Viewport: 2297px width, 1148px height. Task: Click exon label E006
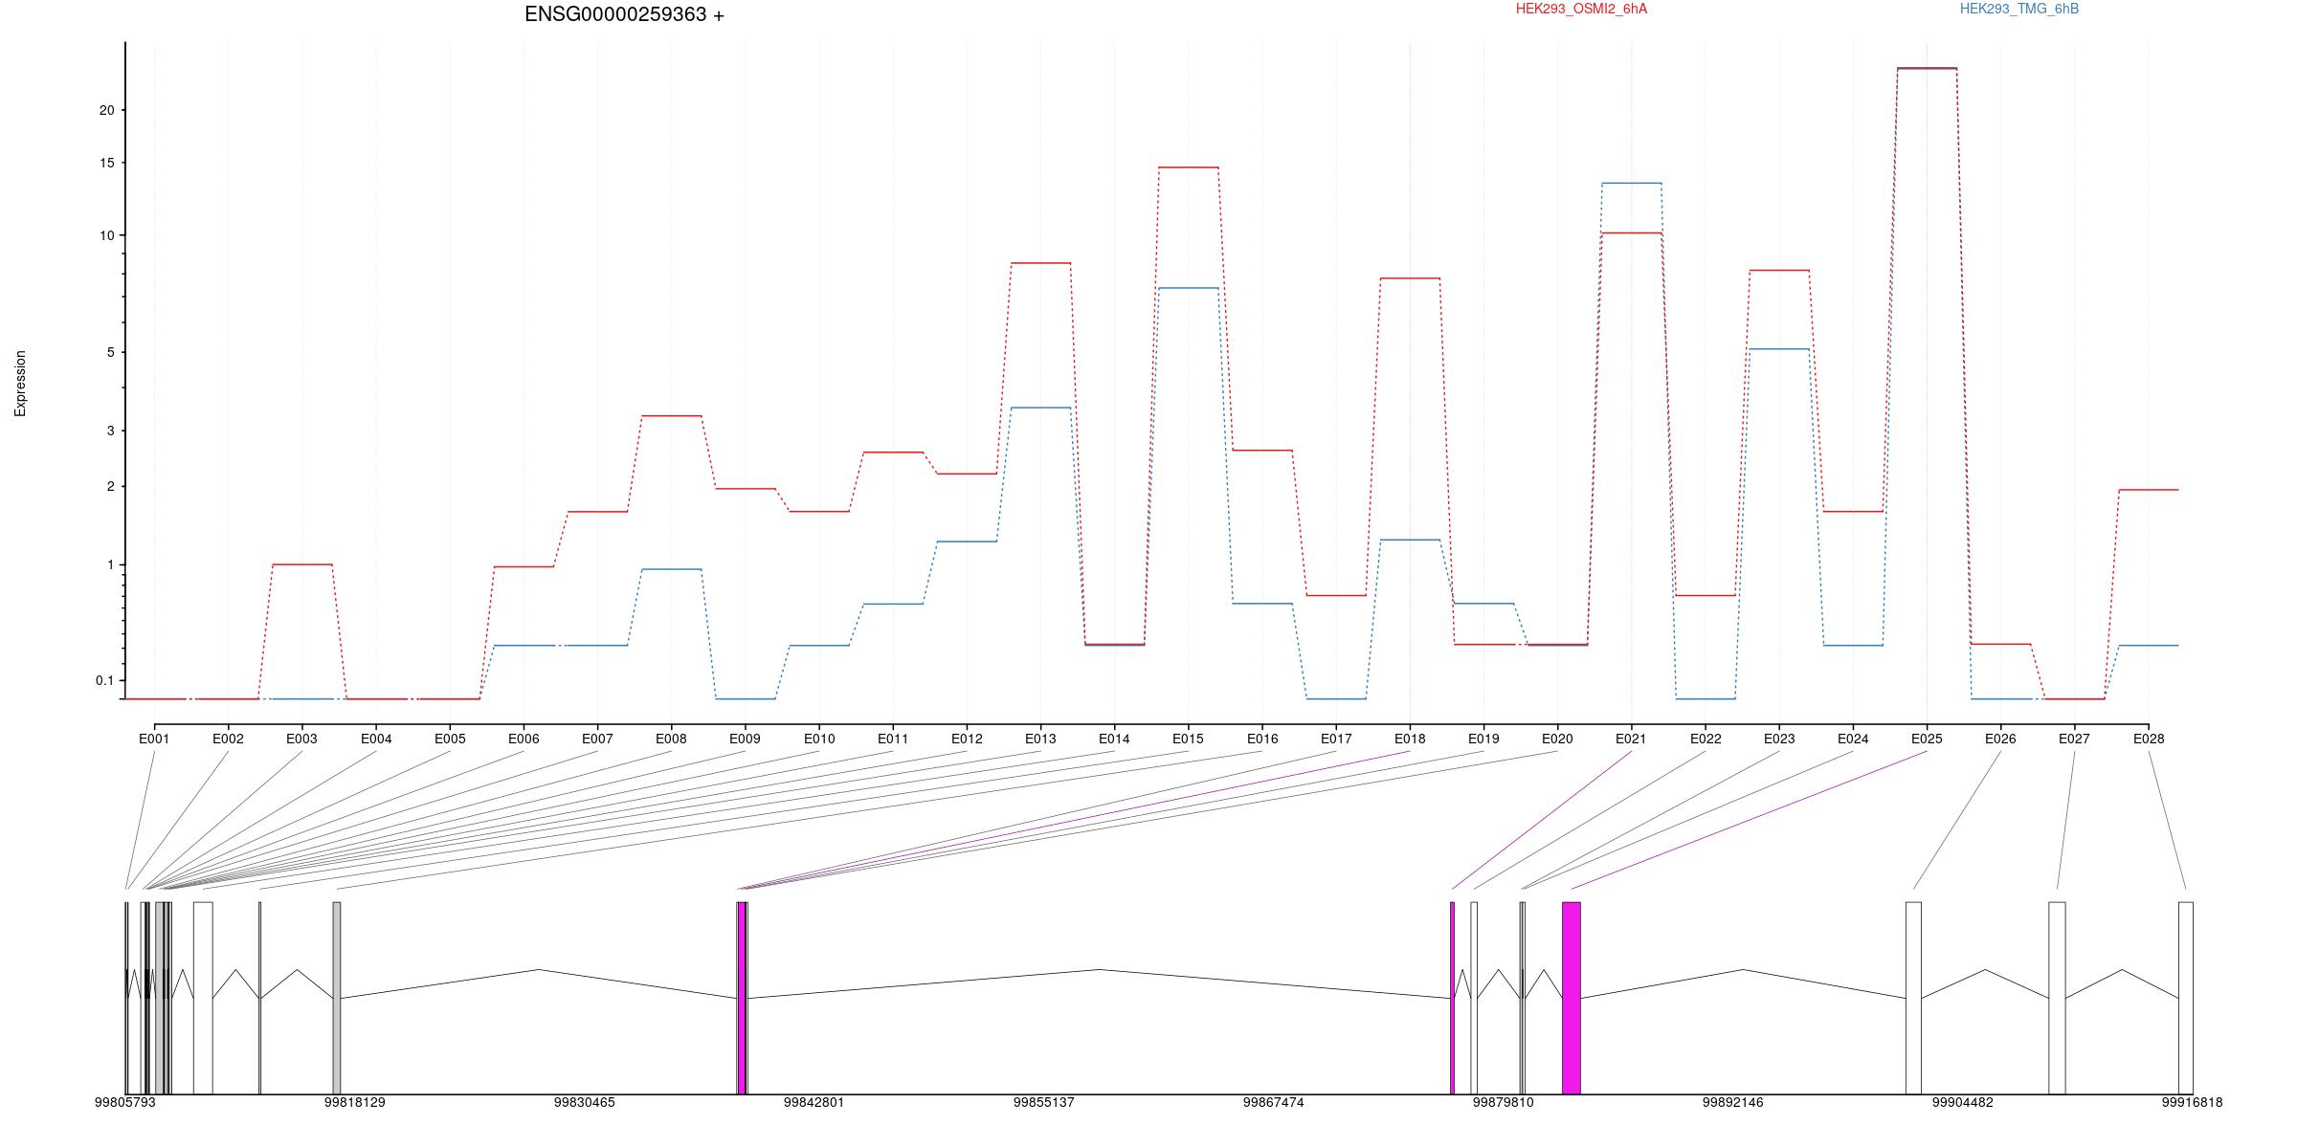(524, 739)
